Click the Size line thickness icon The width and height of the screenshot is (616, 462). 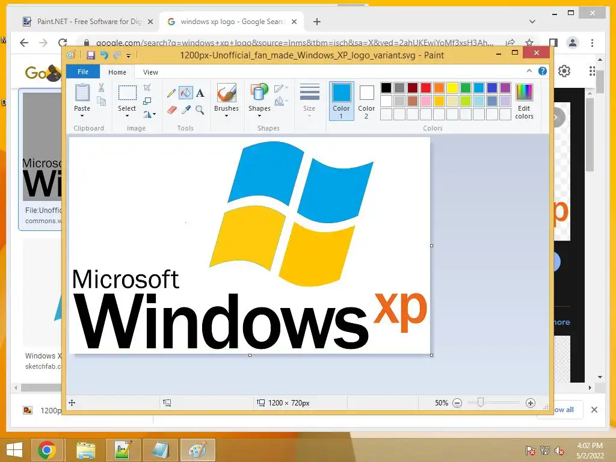click(x=309, y=93)
